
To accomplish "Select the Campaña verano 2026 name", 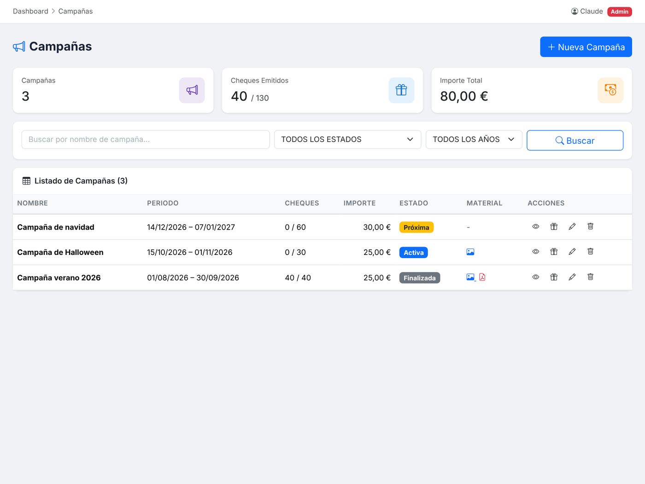I will pyautogui.click(x=59, y=278).
